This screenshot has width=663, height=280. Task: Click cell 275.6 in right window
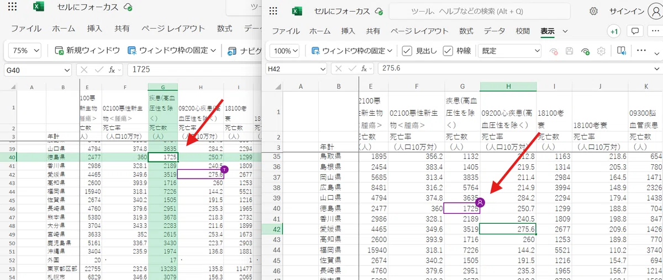(508, 230)
